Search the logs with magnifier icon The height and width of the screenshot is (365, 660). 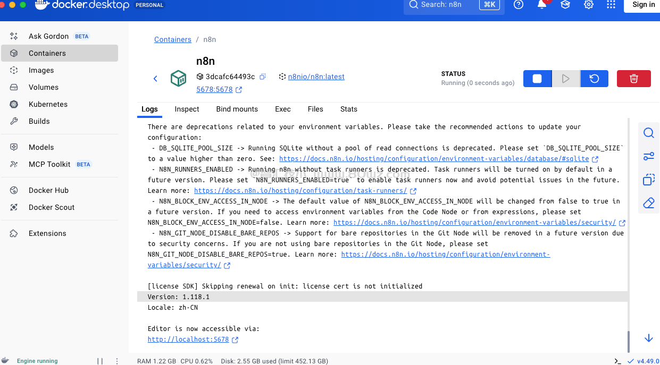click(x=648, y=133)
